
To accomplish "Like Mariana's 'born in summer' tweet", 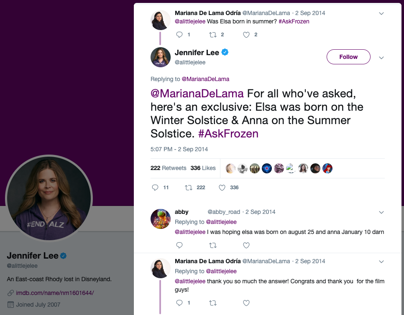I will [246, 35].
